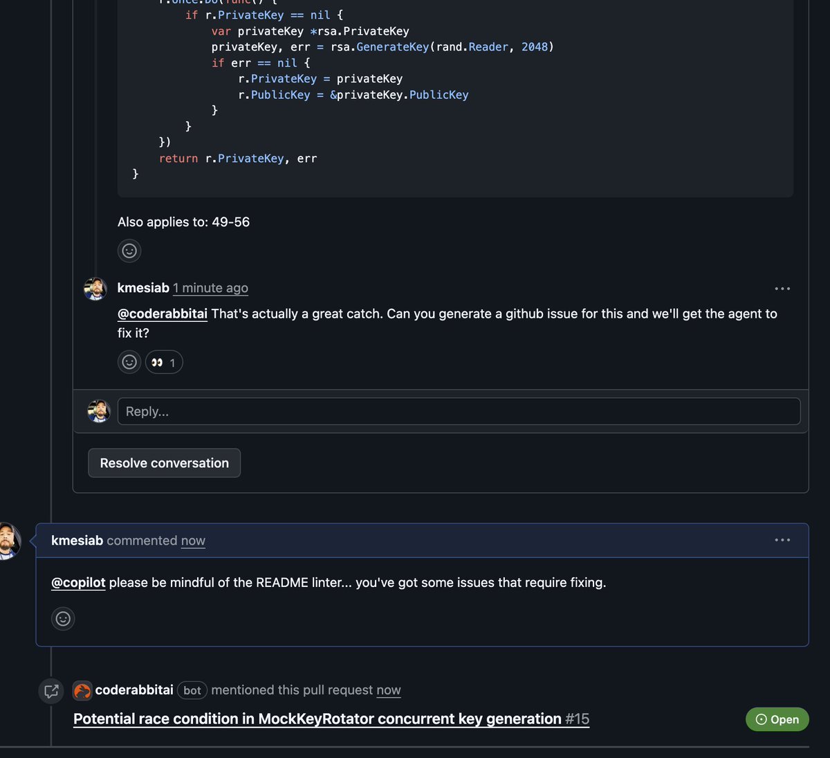This screenshot has height=758, width=830.
Task: Click the text 'mentioned this pull request'
Action: (x=292, y=690)
